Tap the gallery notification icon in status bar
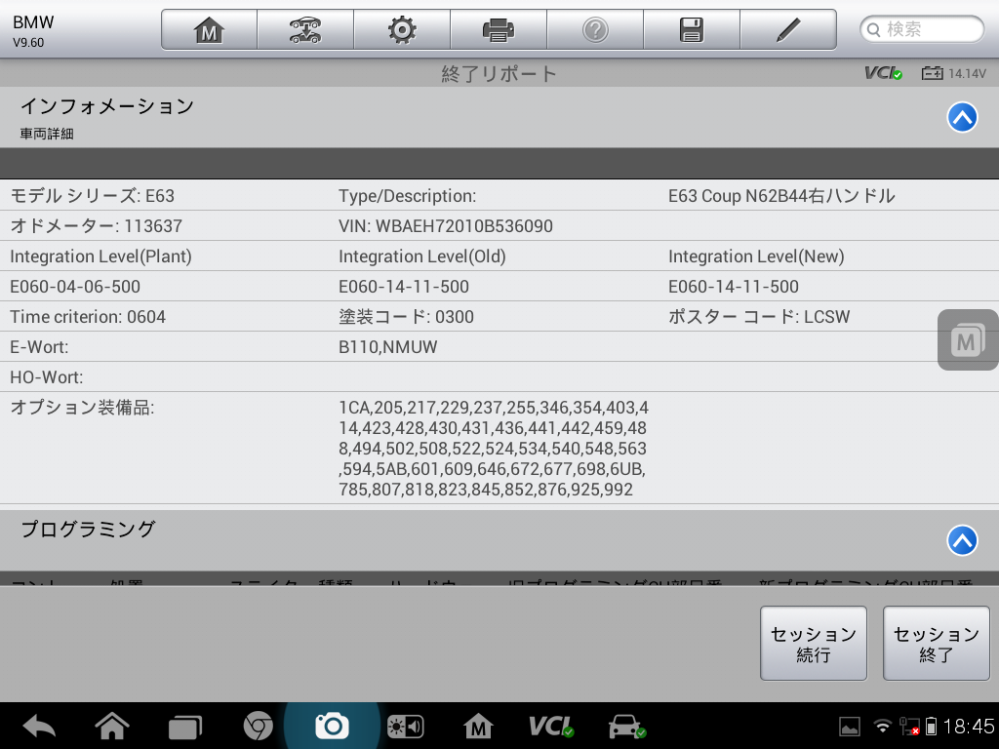 coord(850,727)
